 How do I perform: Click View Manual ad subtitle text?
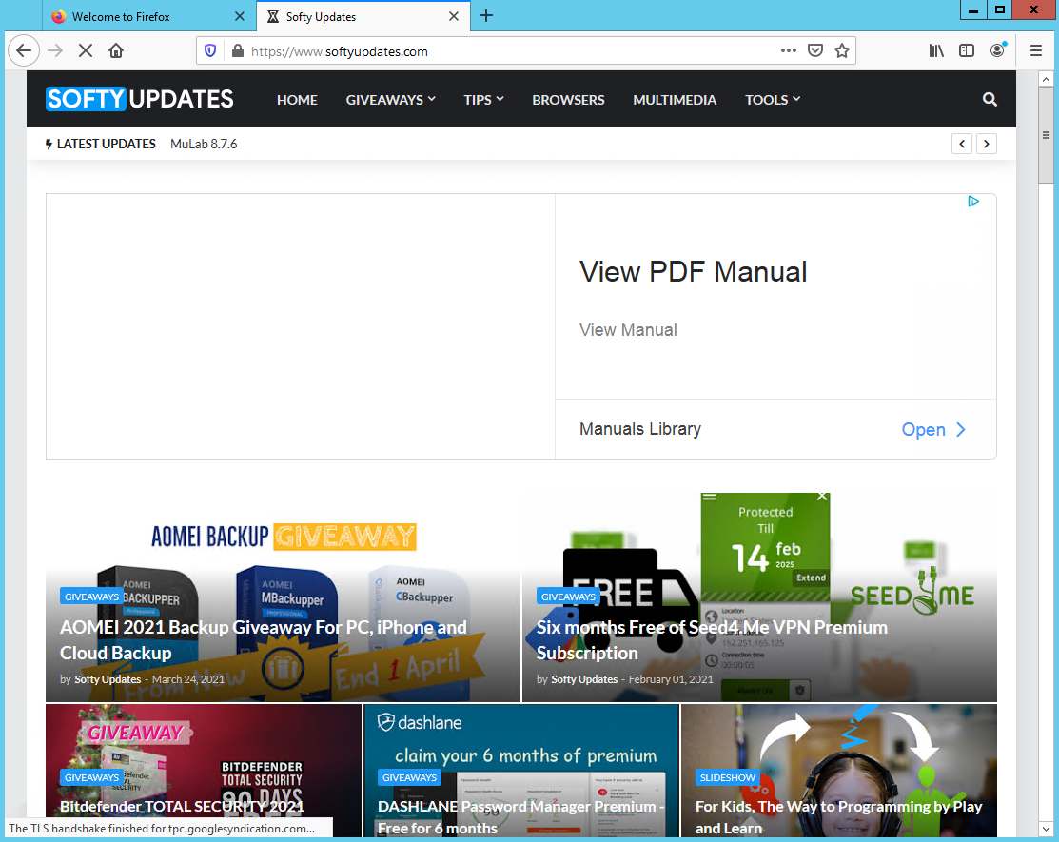pyautogui.click(x=628, y=330)
